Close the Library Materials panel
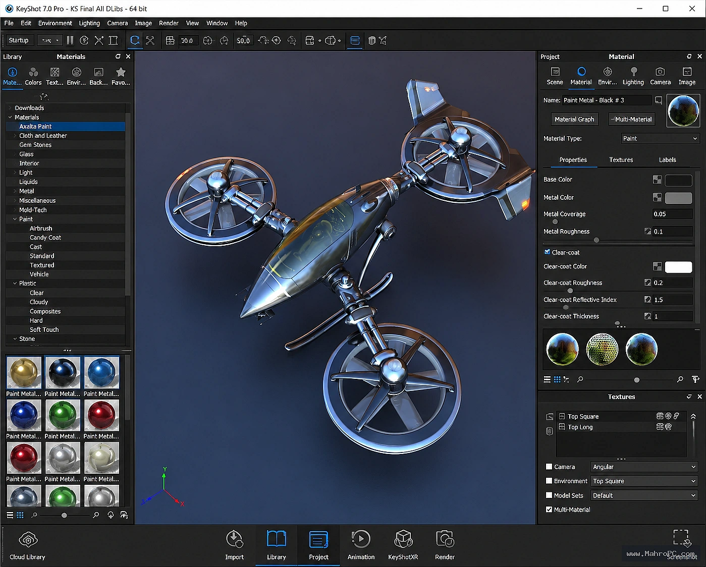The height and width of the screenshot is (567, 706). 128,56
